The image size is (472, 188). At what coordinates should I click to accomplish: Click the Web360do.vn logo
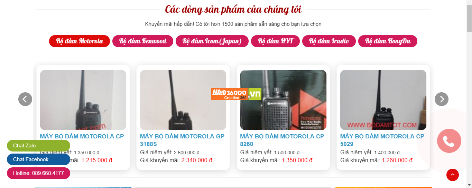tap(236, 94)
